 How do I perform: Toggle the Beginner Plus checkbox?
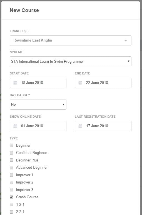coord(11,160)
